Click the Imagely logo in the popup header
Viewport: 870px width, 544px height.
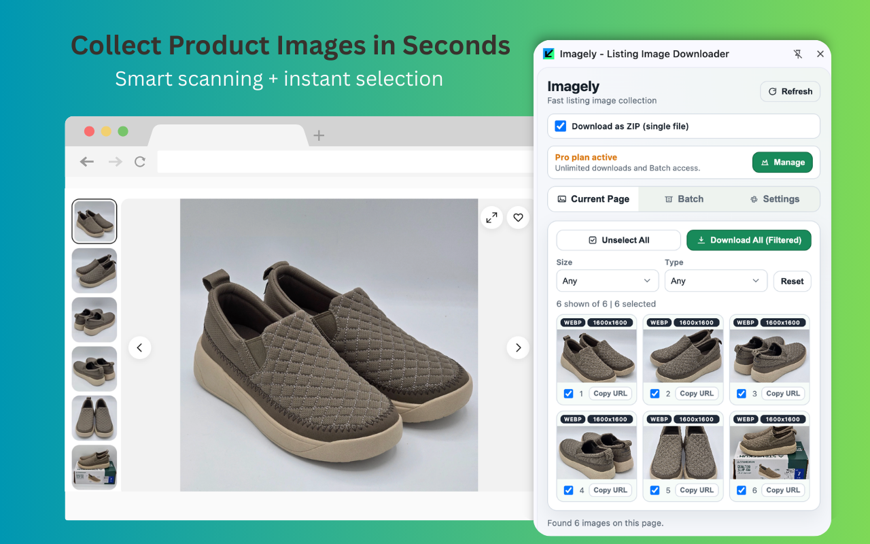pyautogui.click(x=549, y=54)
